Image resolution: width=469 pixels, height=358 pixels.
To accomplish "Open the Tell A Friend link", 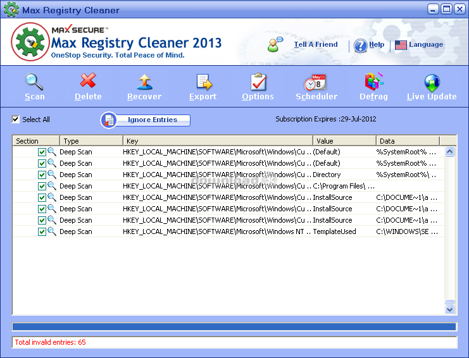I will pos(315,45).
